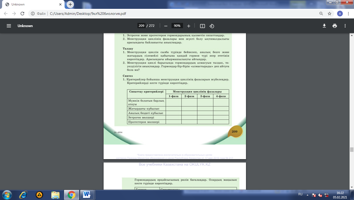Open a new browser tab
The image size is (354, 200).
[70, 4]
